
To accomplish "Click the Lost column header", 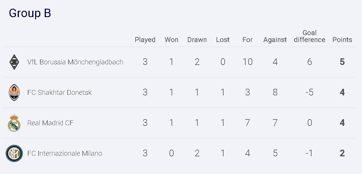I will (x=223, y=40).
